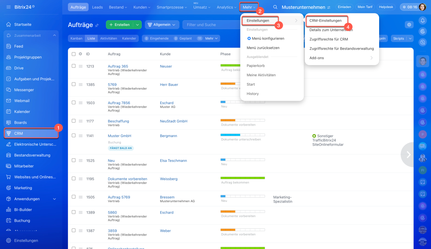Screen dimensions: 431x249
Task: Tick the checkbox for order 1385
Action: pos(74,84)
